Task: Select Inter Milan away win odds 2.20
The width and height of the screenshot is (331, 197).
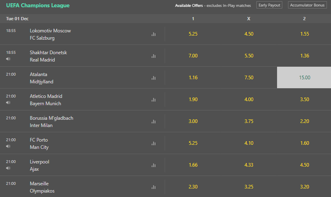Action: click(x=304, y=121)
